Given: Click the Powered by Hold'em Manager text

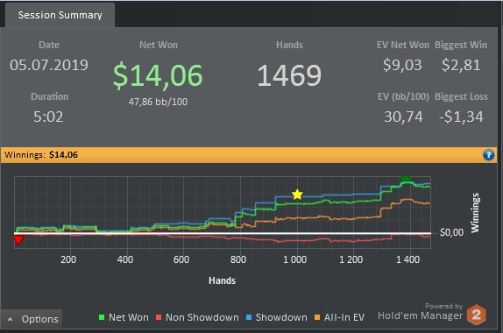Looking at the screenshot, I should point(421,312).
